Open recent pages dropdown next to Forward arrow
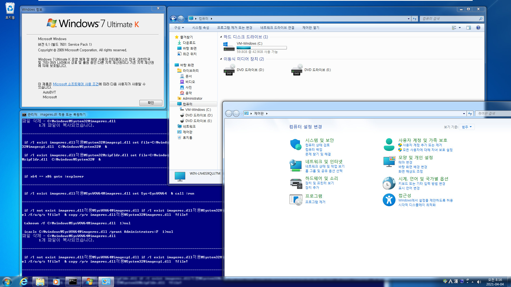Image resolution: width=511 pixels, height=287 pixels. 186,19
